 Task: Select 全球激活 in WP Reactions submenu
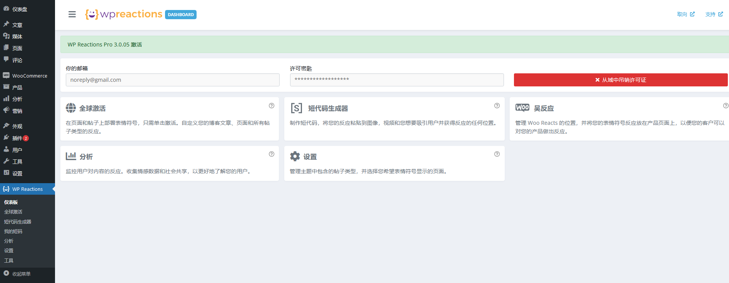[13, 212]
